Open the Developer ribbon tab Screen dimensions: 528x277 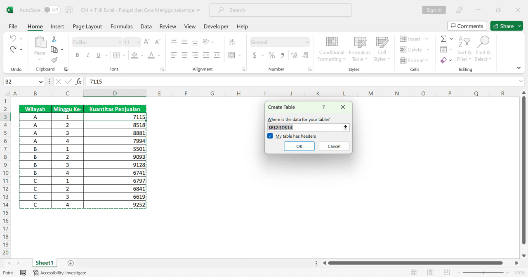tap(216, 26)
